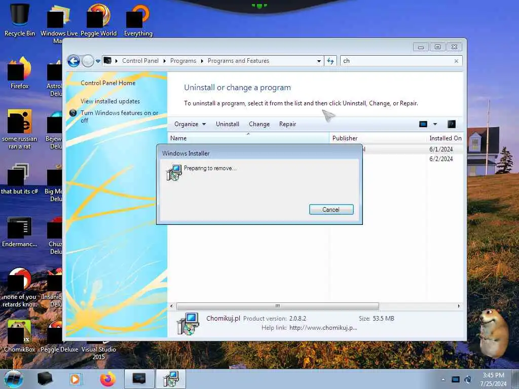Refresh the Programs and Features view

point(330,61)
